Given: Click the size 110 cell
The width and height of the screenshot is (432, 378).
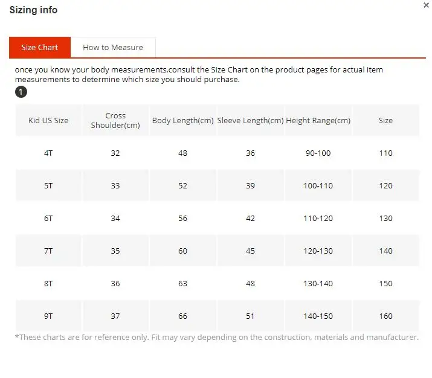Looking at the screenshot, I should coord(385,153).
